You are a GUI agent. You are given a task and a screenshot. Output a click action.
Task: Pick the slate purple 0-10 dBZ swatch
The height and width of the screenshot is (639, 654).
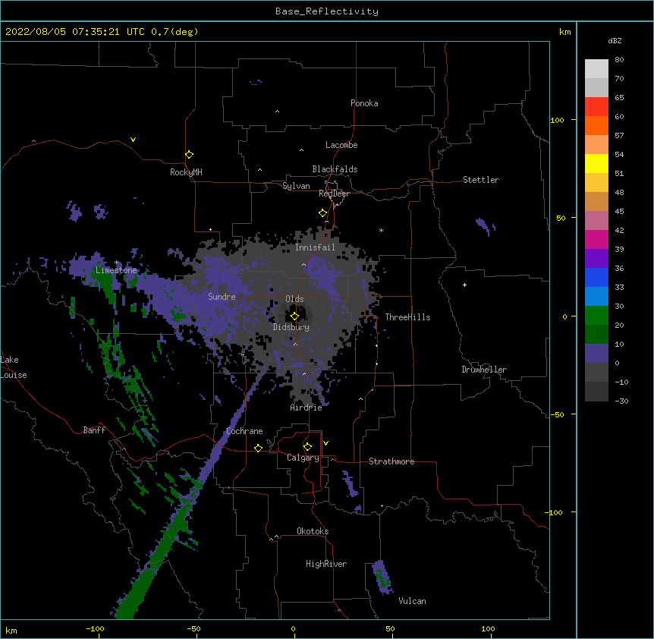(x=596, y=354)
